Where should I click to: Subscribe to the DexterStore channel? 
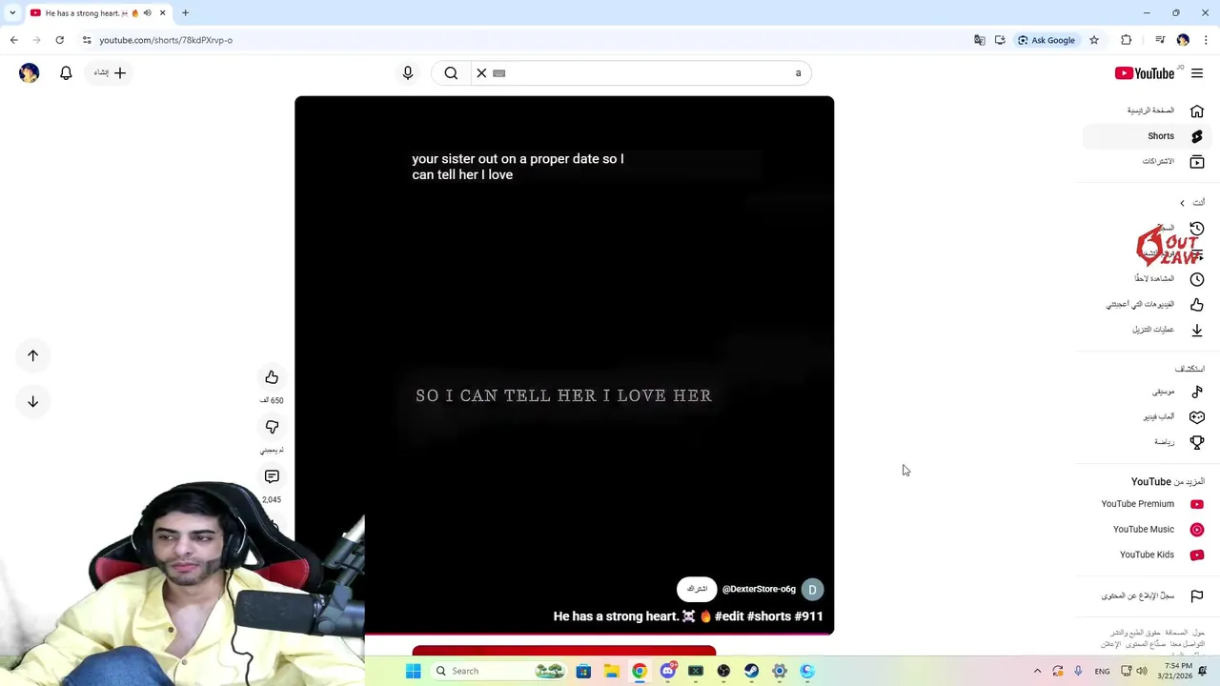(x=697, y=589)
